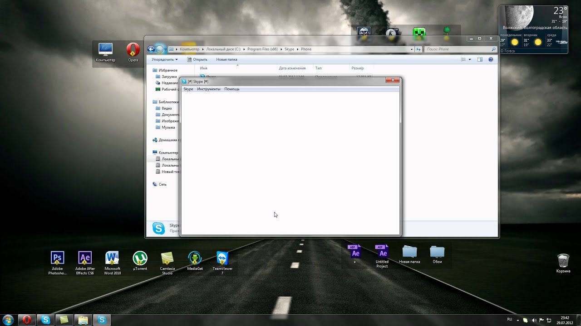Click Microsoft Word 2010 desktop icon
Viewport: 581px width, 326px height.
[112, 263]
